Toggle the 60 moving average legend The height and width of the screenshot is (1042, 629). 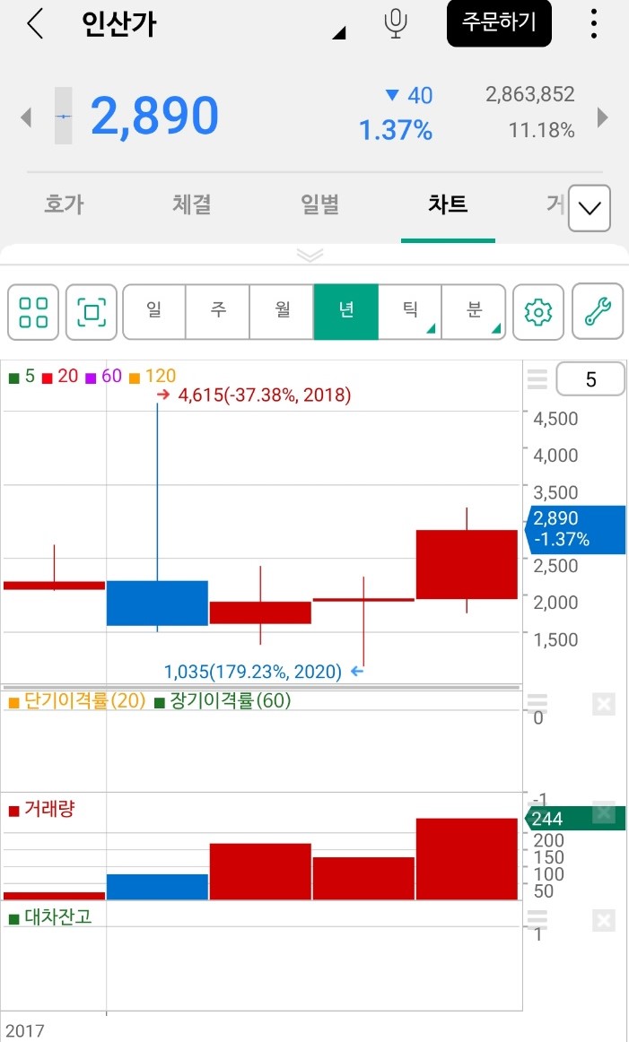coord(103,376)
